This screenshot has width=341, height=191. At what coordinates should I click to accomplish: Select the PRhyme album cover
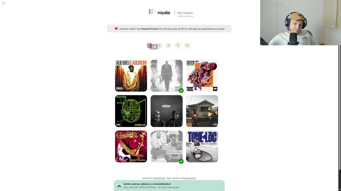pyautogui.click(x=167, y=111)
